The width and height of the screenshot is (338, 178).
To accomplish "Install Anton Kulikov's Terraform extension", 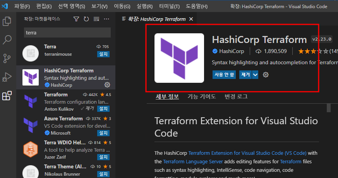I will 103,109.
